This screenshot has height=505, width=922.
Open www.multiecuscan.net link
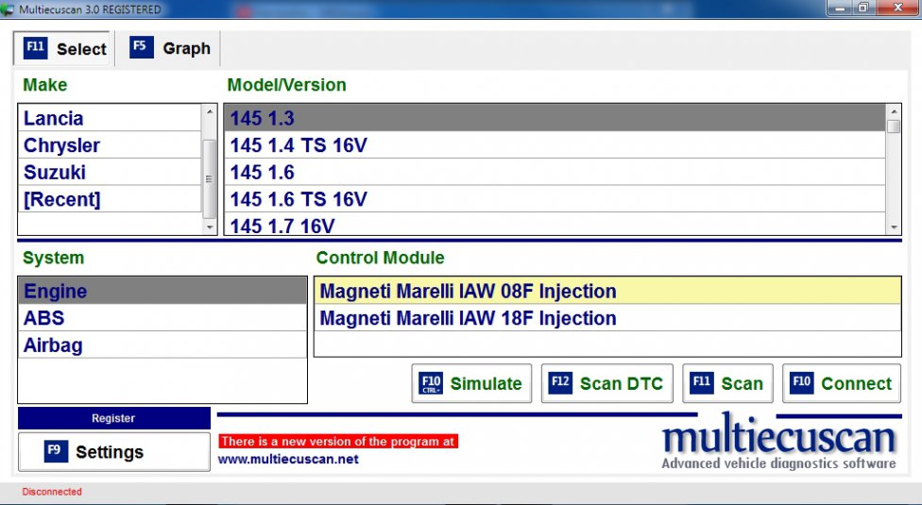pos(288,460)
